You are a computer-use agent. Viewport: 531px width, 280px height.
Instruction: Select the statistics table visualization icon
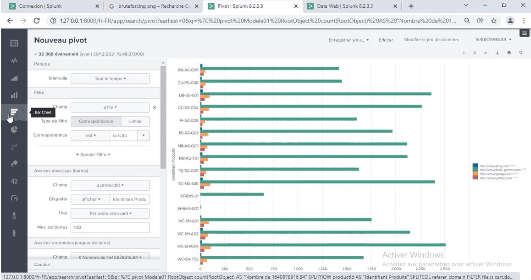[14, 43]
